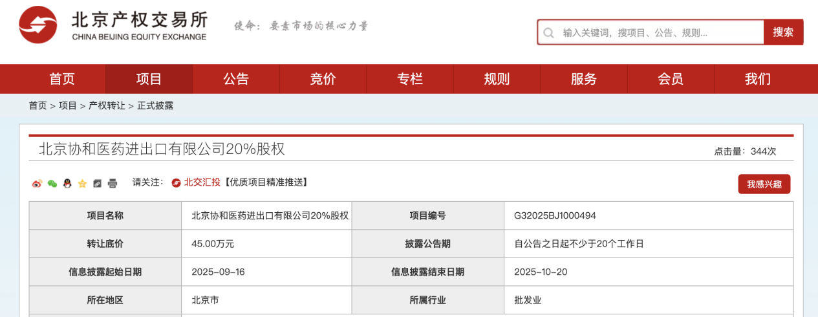The height and width of the screenshot is (317, 818).
Task: Open the 公告 navigation menu
Action: [x=236, y=79]
